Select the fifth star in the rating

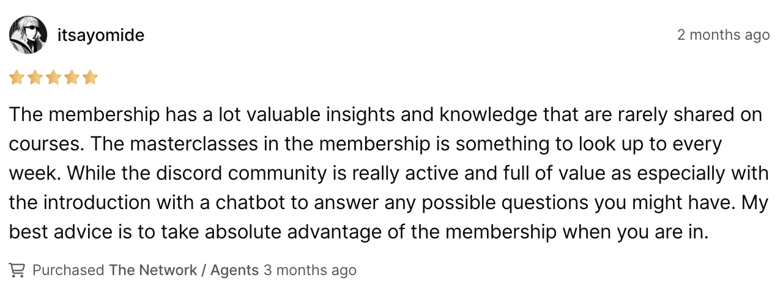coord(90,78)
